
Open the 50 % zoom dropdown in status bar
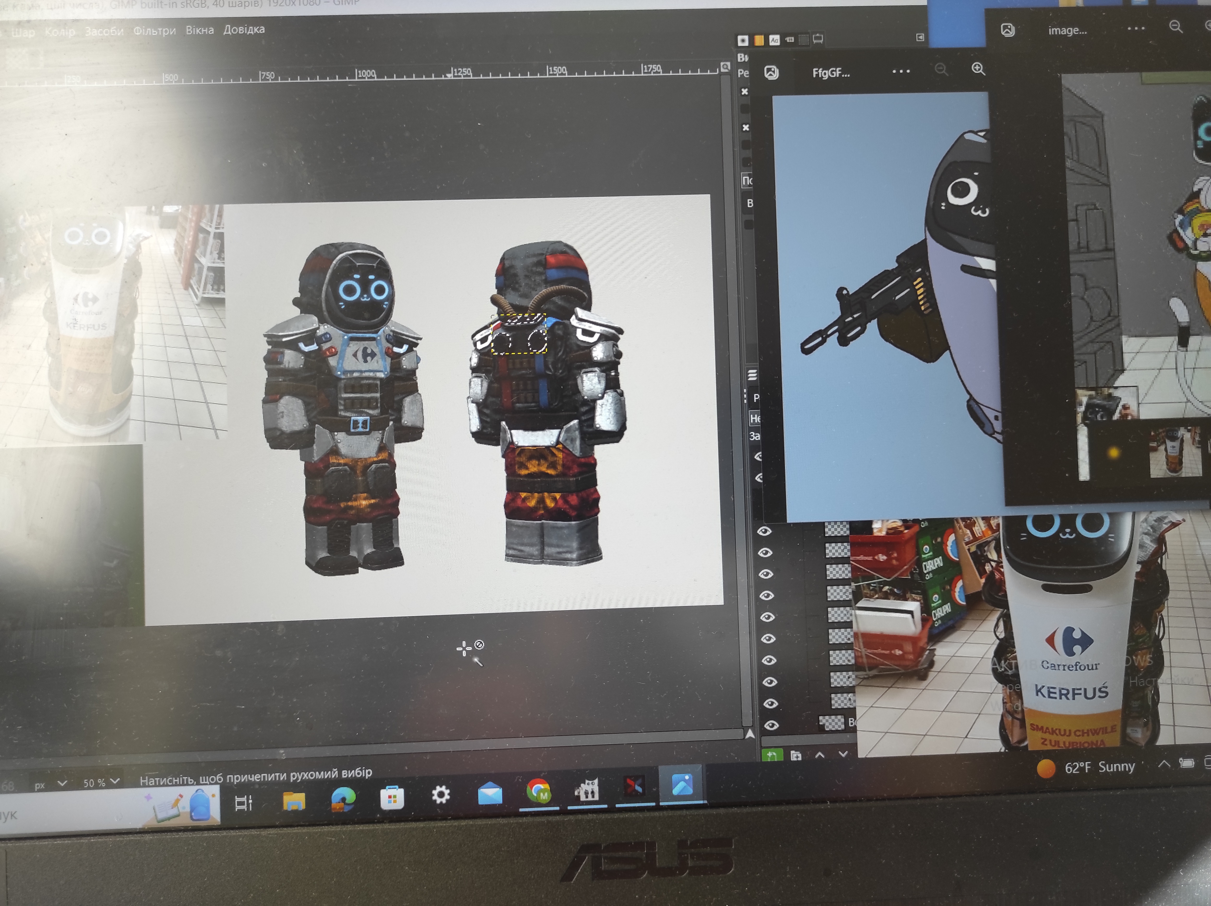[101, 783]
